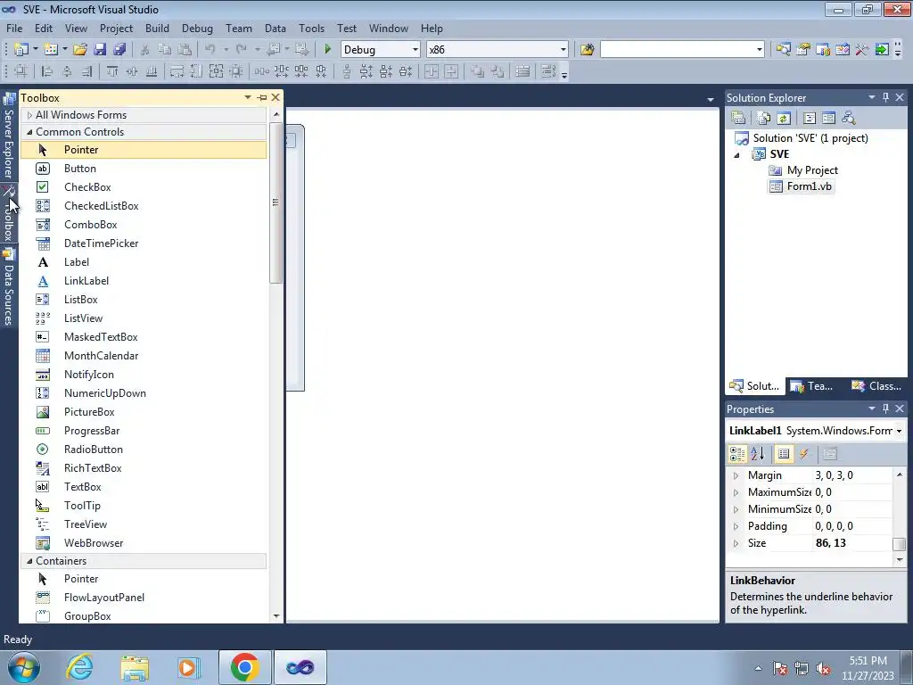Toggle Solution Explorer auto-hide pin

pos(885,97)
